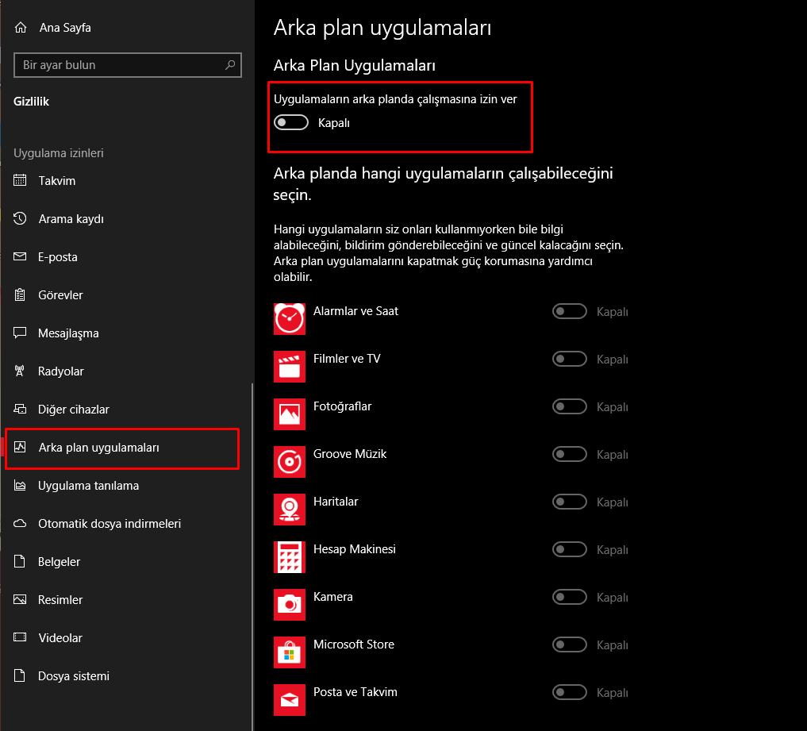Click the E-posta envelope icon
The image size is (807, 731).
coord(20,256)
